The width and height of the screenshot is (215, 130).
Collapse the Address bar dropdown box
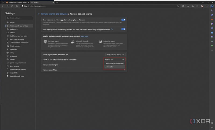(114, 60)
